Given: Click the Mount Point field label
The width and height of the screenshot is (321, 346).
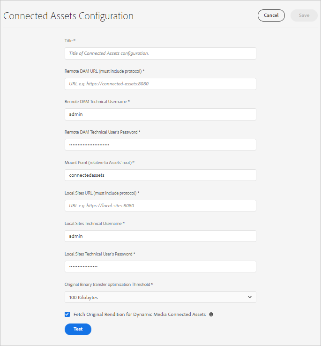Looking at the screenshot, I should click(x=99, y=163).
